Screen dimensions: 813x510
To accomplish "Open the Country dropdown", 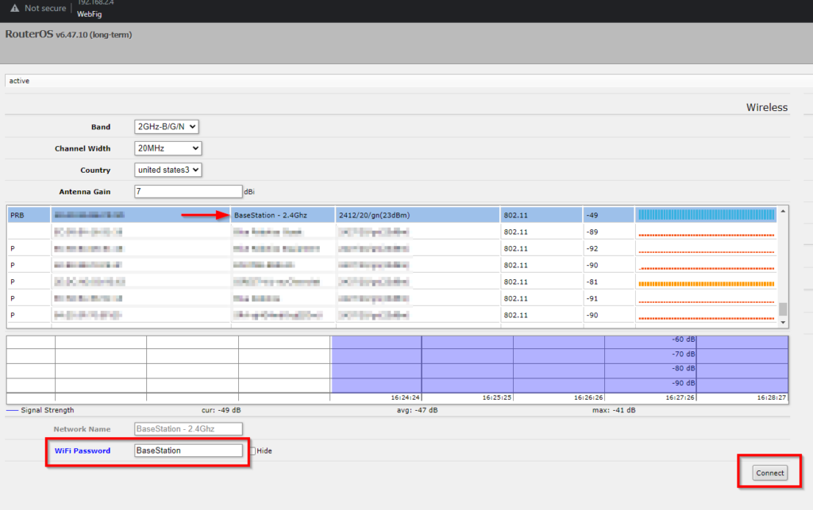I will (x=168, y=170).
